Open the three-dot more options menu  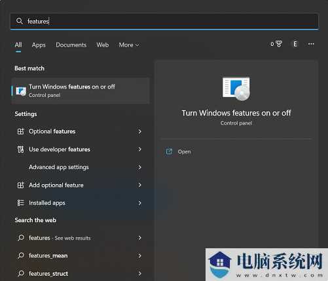click(311, 44)
